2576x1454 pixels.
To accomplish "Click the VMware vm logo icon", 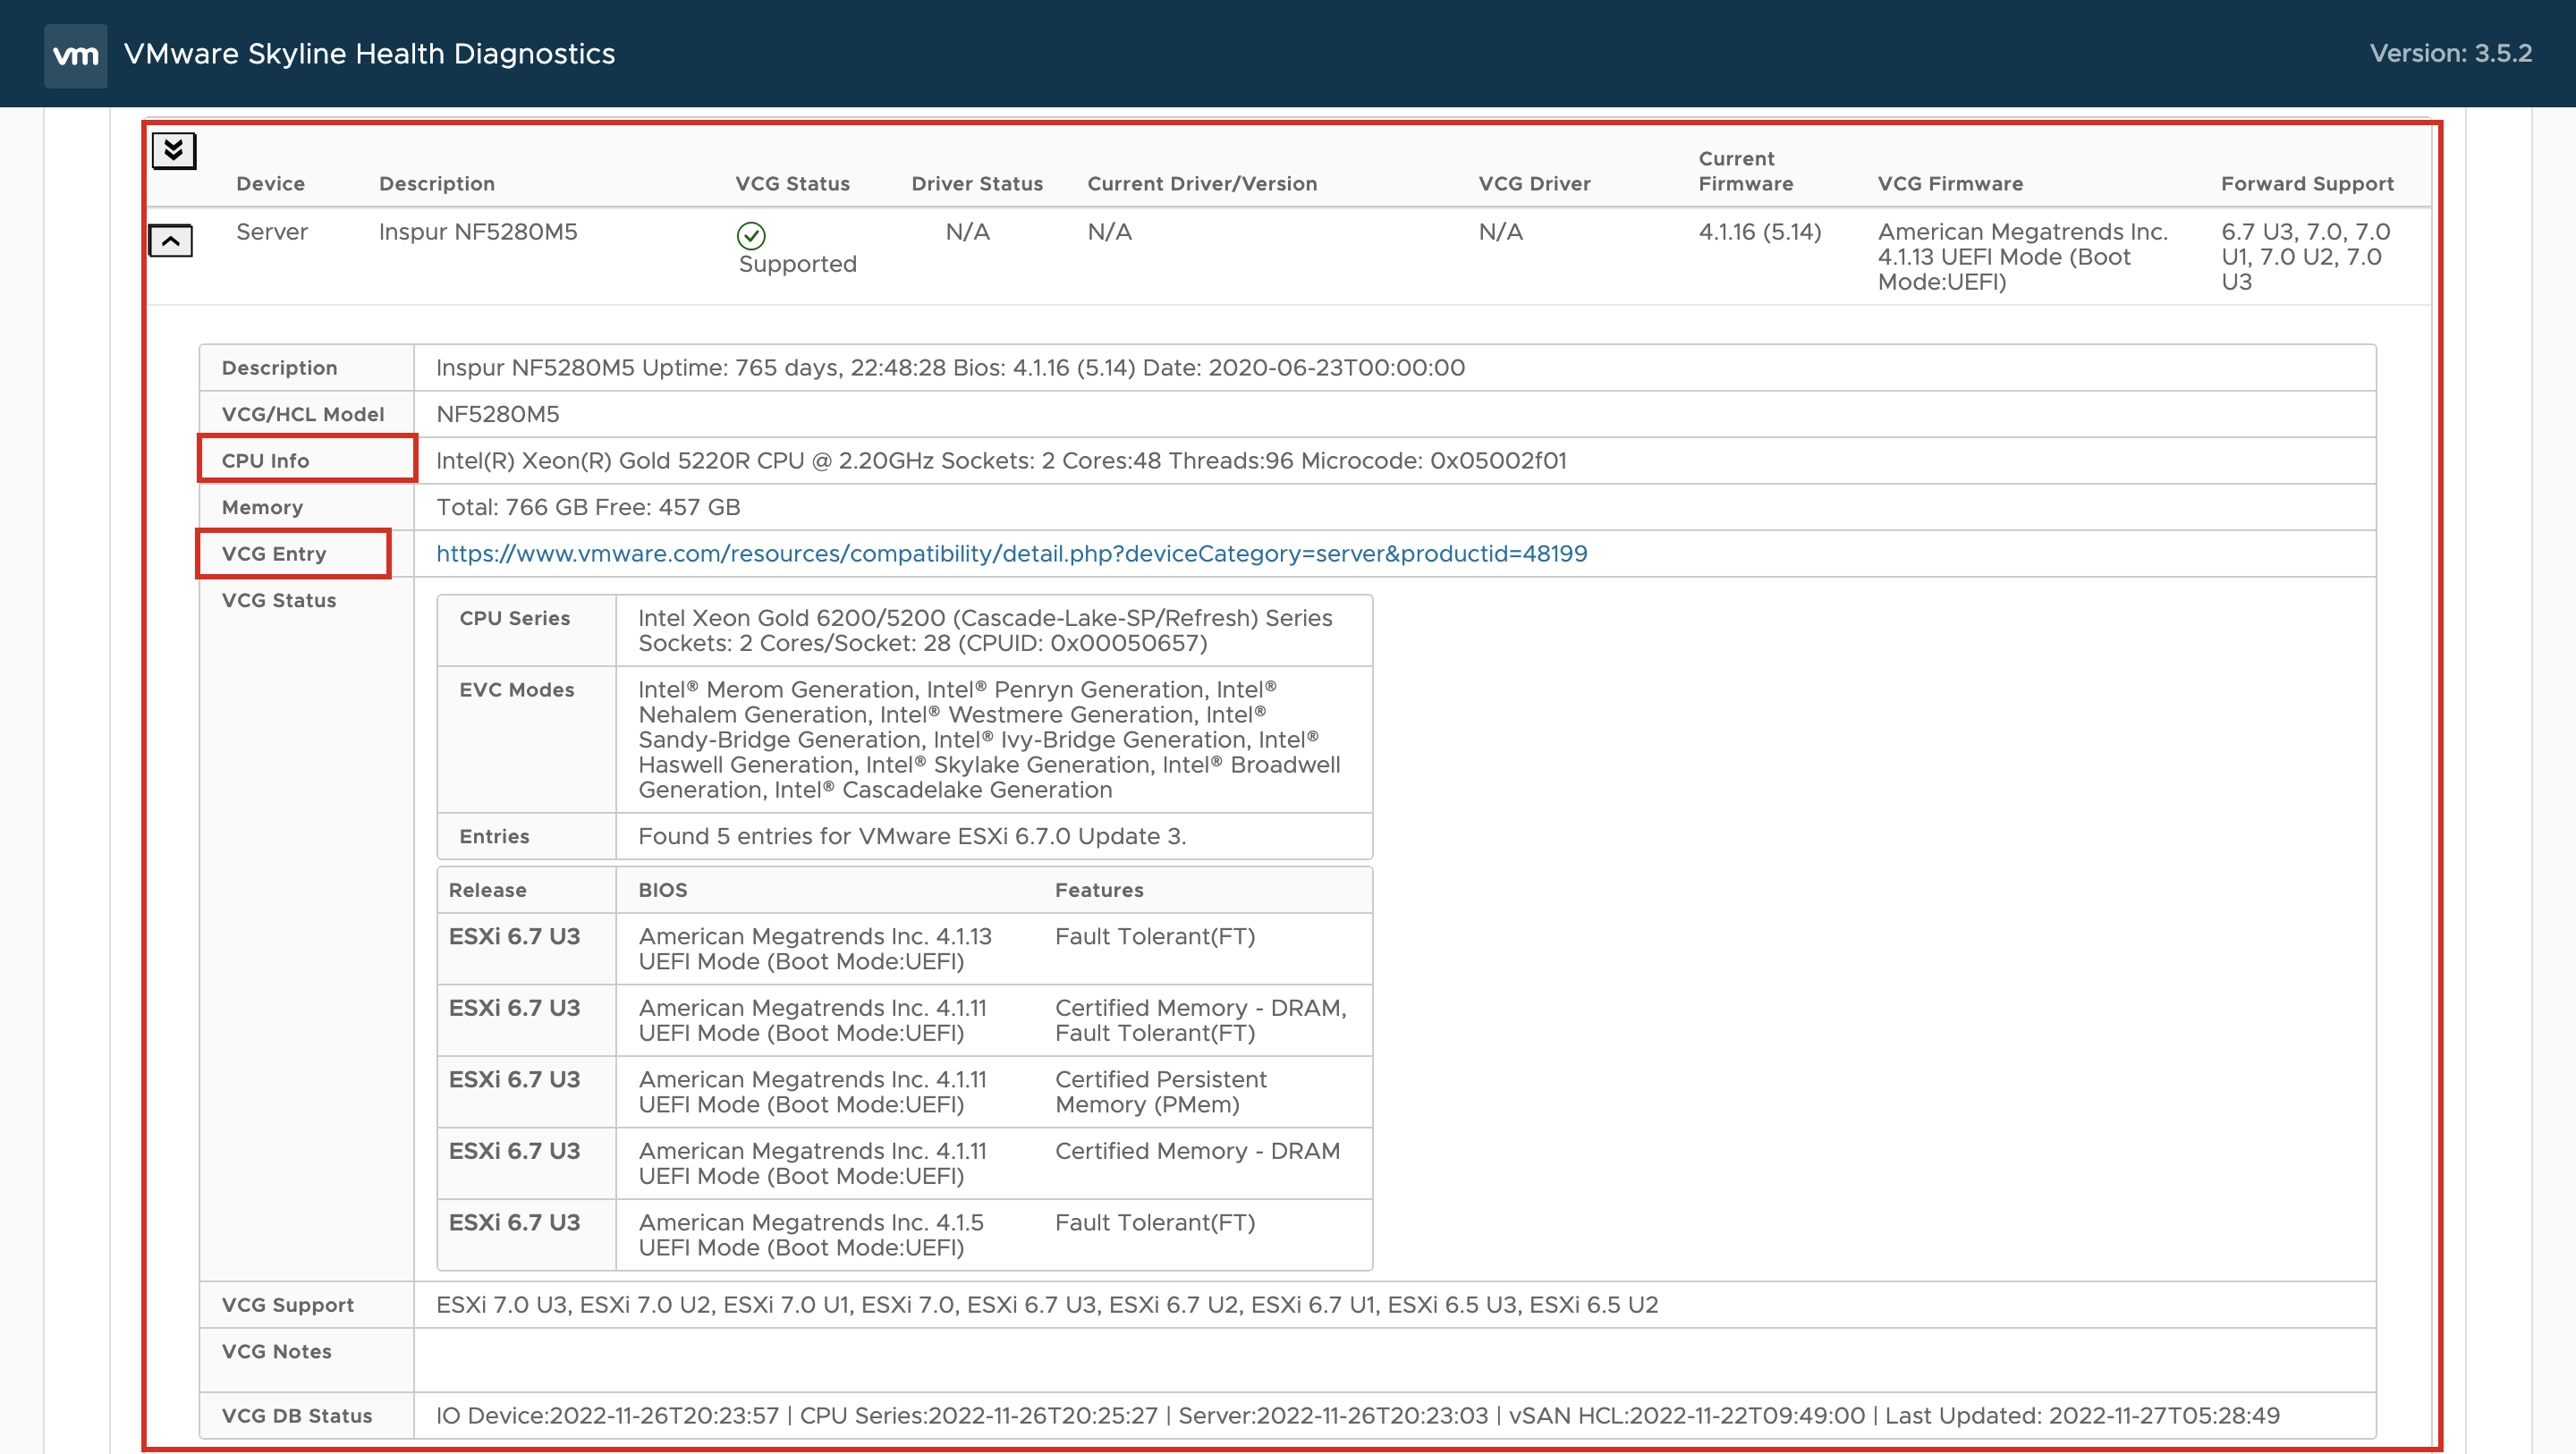I will pyautogui.click(x=75, y=55).
